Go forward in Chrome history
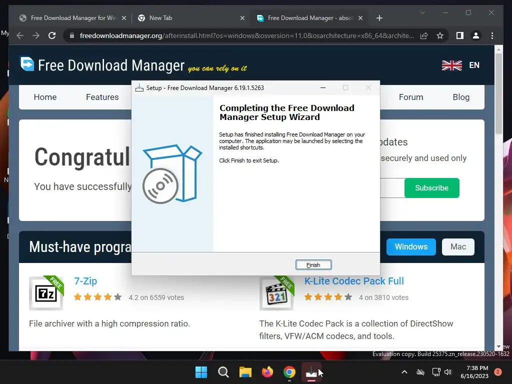This screenshot has width=512, height=384. (x=36, y=35)
